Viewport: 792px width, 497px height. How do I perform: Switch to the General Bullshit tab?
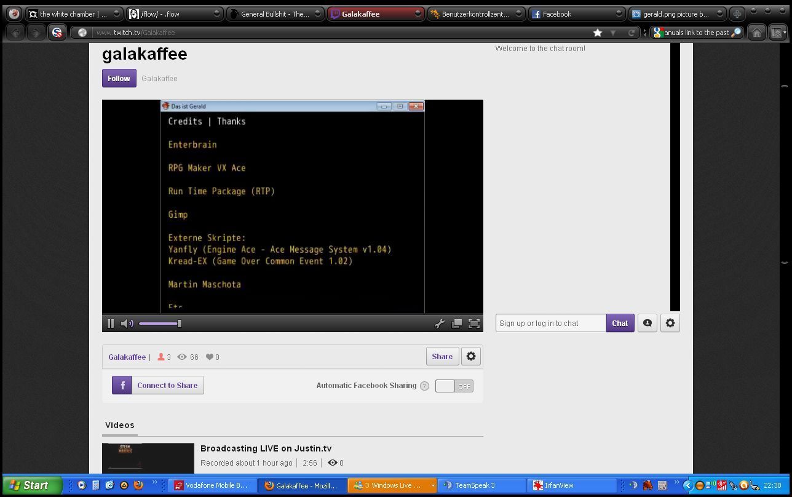point(275,14)
